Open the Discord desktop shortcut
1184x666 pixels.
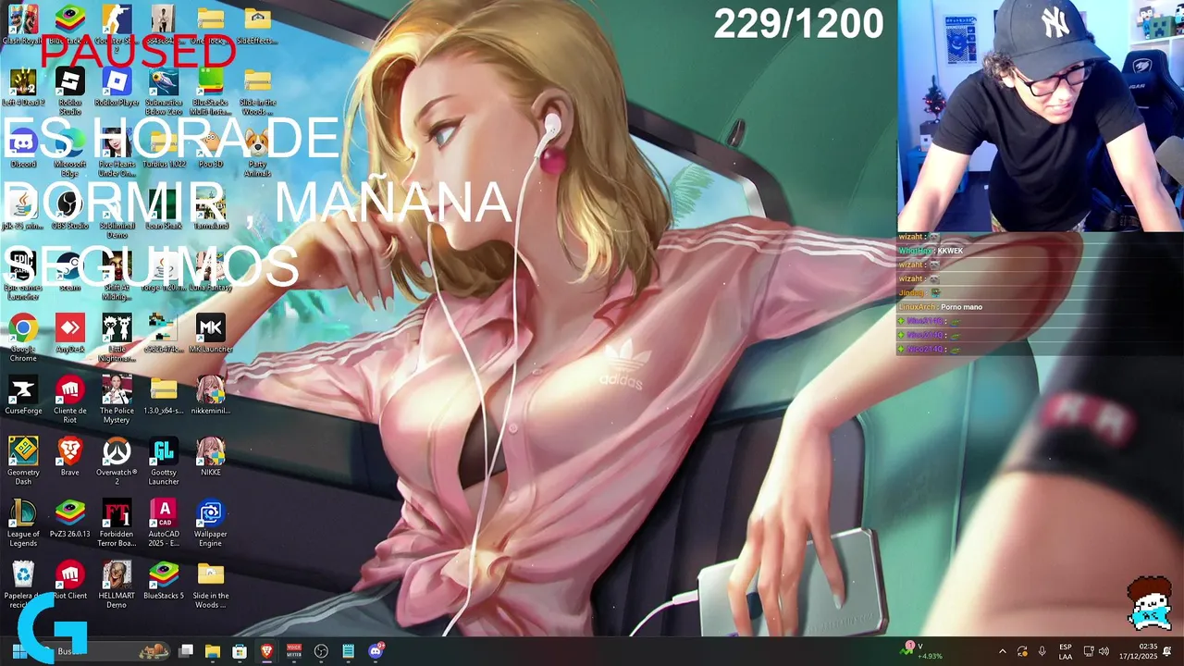(23, 149)
